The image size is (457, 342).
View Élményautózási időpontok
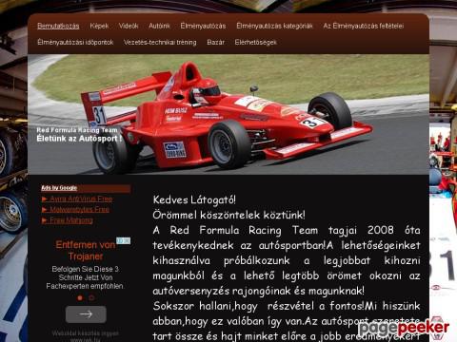pyautogui.click(x=75, y=42)
